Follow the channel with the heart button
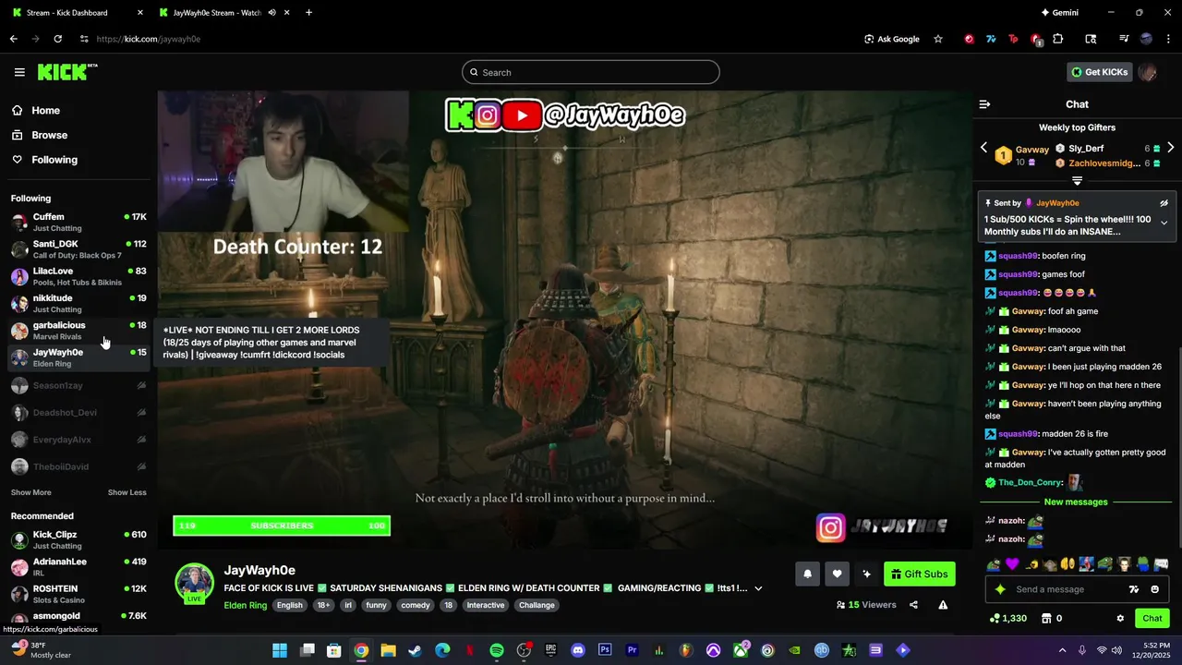The height and width of the screenshot is (665, 1182). click(837, 574)
